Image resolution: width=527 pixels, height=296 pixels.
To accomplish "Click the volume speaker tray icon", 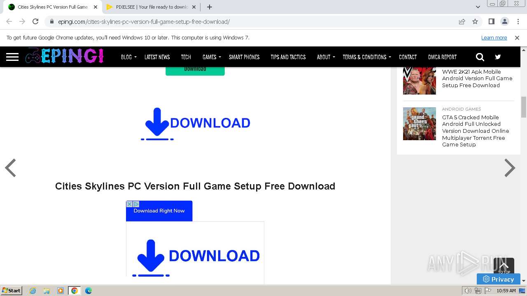I will tap(468, 291).
